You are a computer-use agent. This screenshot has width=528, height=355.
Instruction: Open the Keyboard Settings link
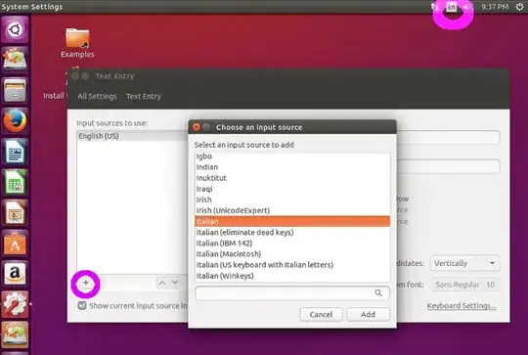[462, 306]
